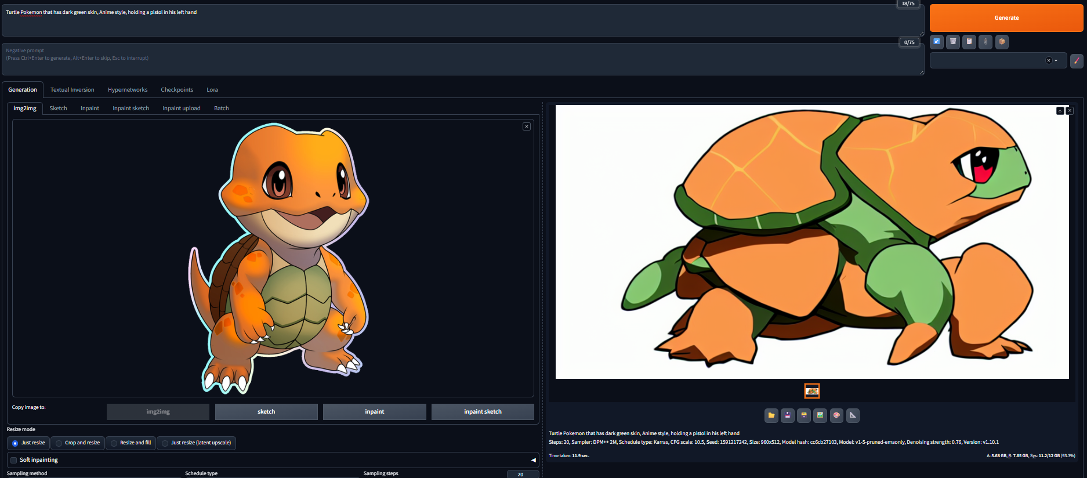Screen dimensions: 1087x478
Task: Click the interrogate CLIP paperclip icon
Action: [985, 42]
